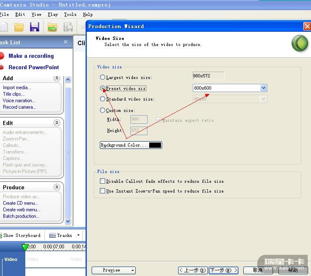This screenshot has width=311, height=276.
Task: Select Preset video size option
Action: click(102, 88)
